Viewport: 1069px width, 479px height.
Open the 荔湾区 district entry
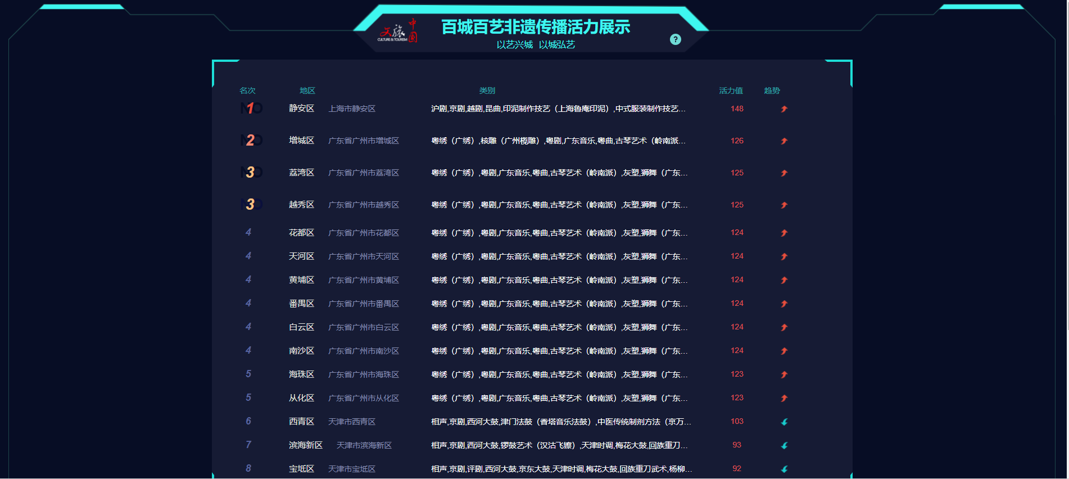301,173
